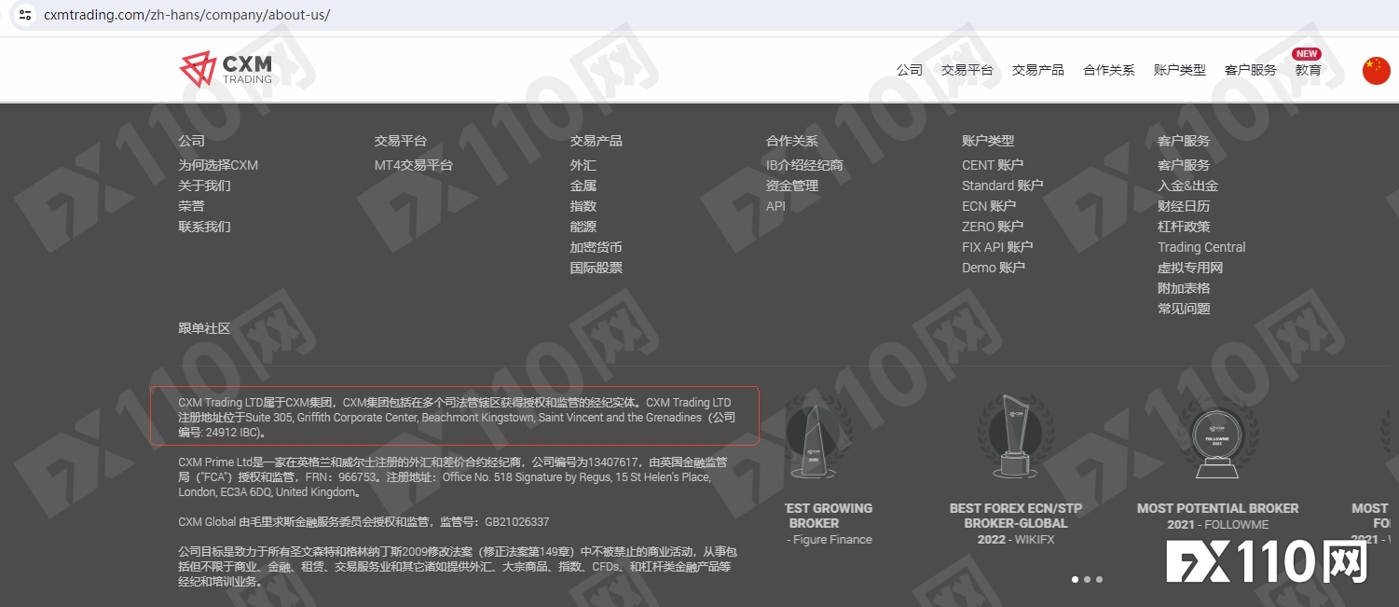1399x607 pixels.
Task: Open the Trading Central link
Action: coord(1201,247)
